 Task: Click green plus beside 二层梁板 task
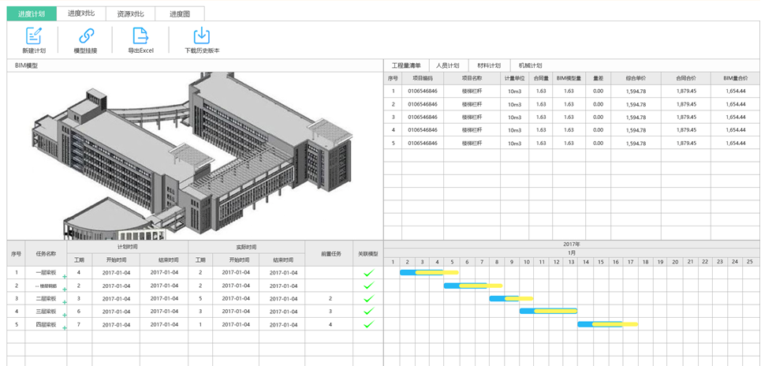click(x=65, y=302)
